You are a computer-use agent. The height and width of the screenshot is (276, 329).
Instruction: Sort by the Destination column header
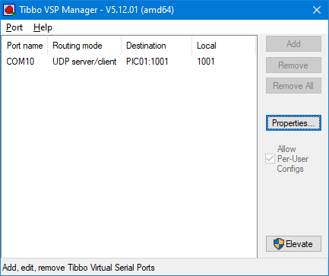157,46
